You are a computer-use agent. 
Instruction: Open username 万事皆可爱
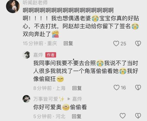tap(46, 99)
